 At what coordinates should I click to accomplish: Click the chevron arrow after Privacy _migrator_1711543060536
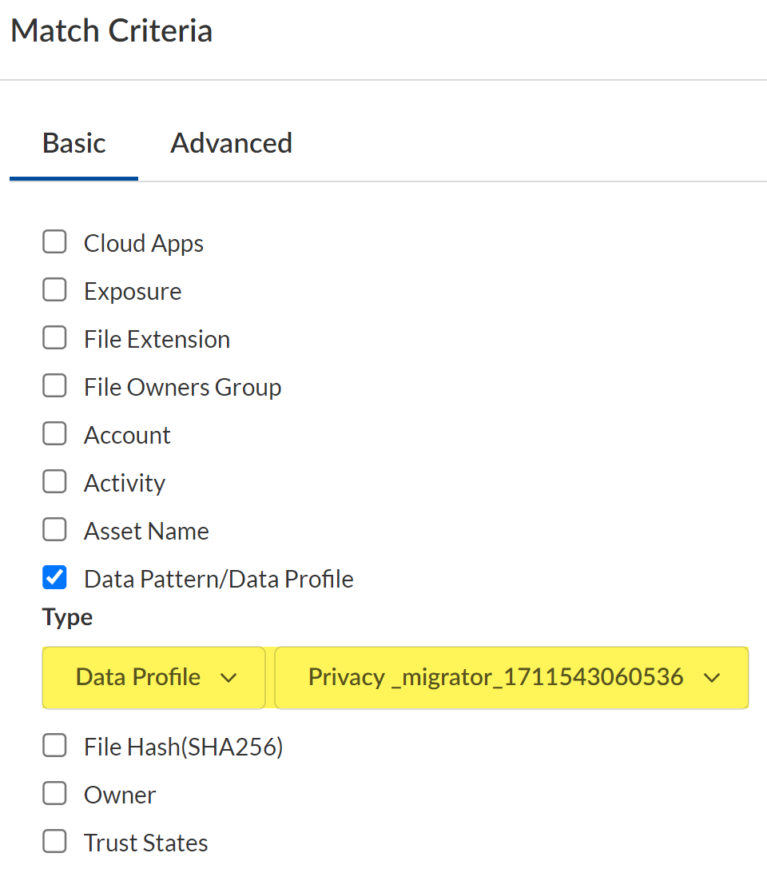click(x=712, y=678)
